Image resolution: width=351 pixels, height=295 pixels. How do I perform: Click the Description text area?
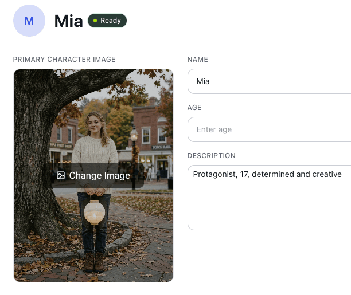tap(270, 198)
